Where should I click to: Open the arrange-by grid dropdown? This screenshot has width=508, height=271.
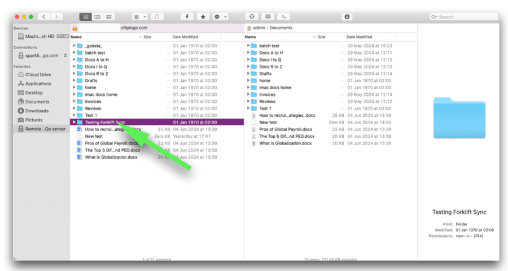(x=140, y=16)
